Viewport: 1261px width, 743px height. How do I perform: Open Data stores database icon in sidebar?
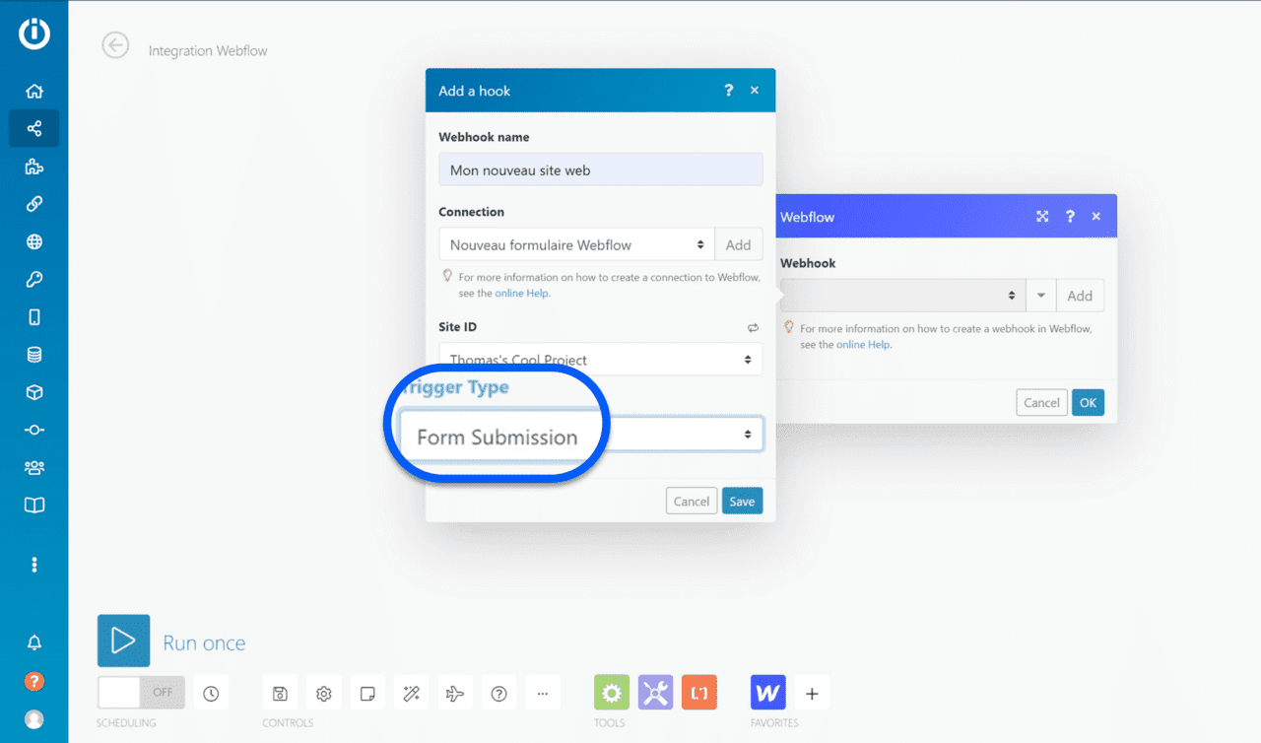34,355
